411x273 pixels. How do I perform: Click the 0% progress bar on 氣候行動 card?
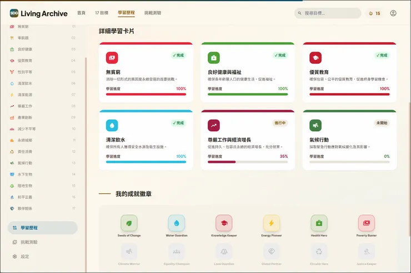(349, 162)
